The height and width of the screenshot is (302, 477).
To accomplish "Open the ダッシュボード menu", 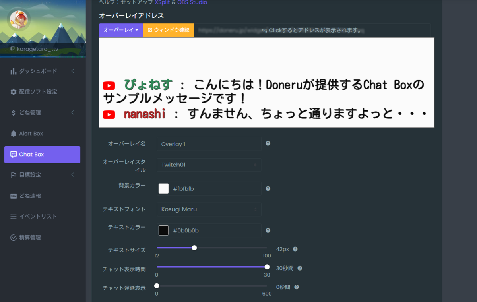I will (x=42, y=71).
